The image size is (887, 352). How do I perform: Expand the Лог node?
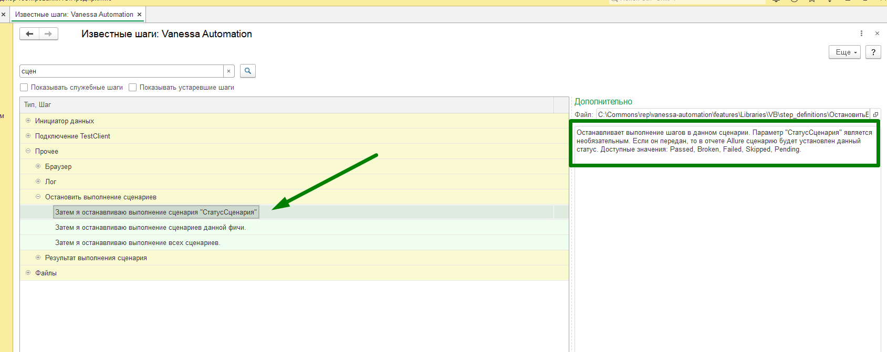pos(38,182)
